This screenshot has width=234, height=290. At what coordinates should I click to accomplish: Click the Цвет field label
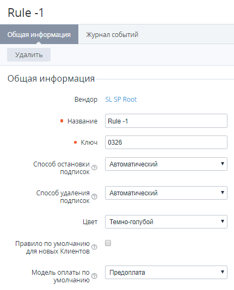pyautogui.click(x=90, y=222)
